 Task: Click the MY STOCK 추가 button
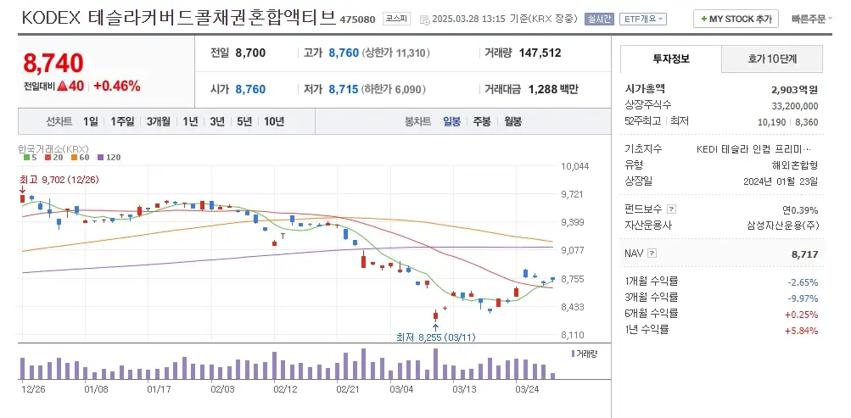pyautogui.click(x=736, y=19)
